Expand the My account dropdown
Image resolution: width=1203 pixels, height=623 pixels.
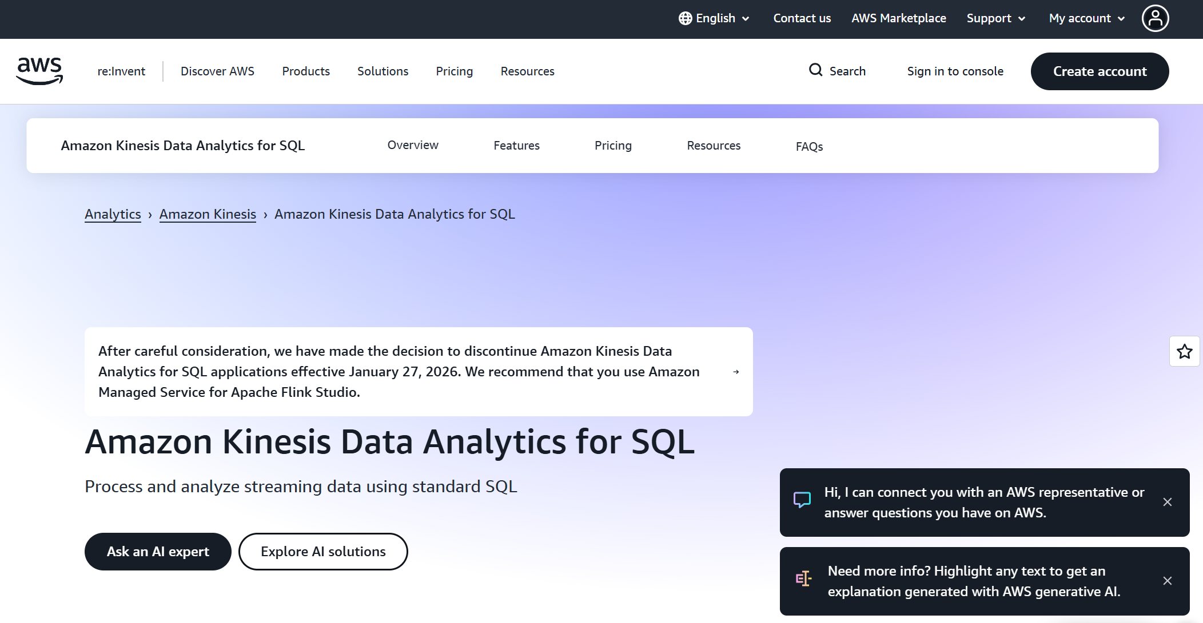pyautogui.click(x=1085, y=18)
